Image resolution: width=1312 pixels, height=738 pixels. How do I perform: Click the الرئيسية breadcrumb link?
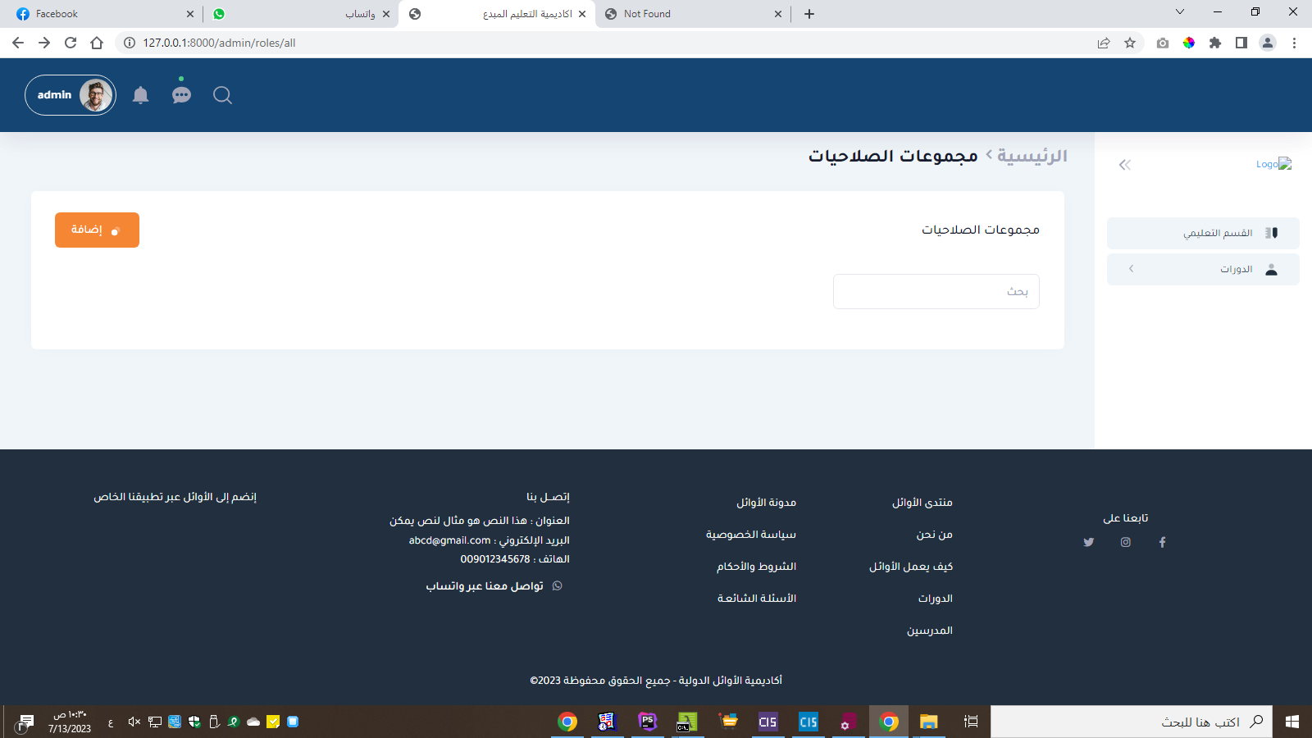coord(1032,156)
